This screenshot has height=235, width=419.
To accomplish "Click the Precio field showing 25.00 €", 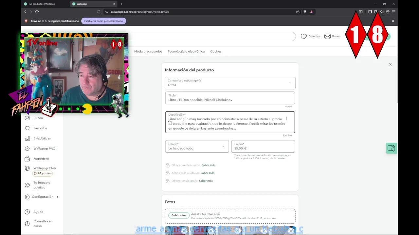I will click(x=263, y=146).
